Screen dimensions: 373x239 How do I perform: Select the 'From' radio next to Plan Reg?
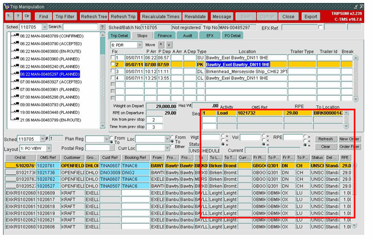coord(111,138)
